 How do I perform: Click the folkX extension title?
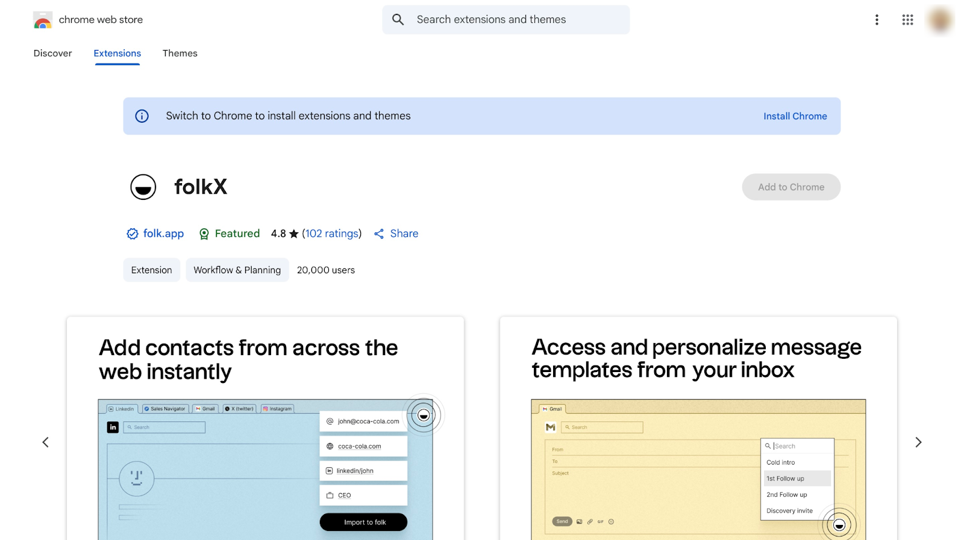click(x=201, y=187)
